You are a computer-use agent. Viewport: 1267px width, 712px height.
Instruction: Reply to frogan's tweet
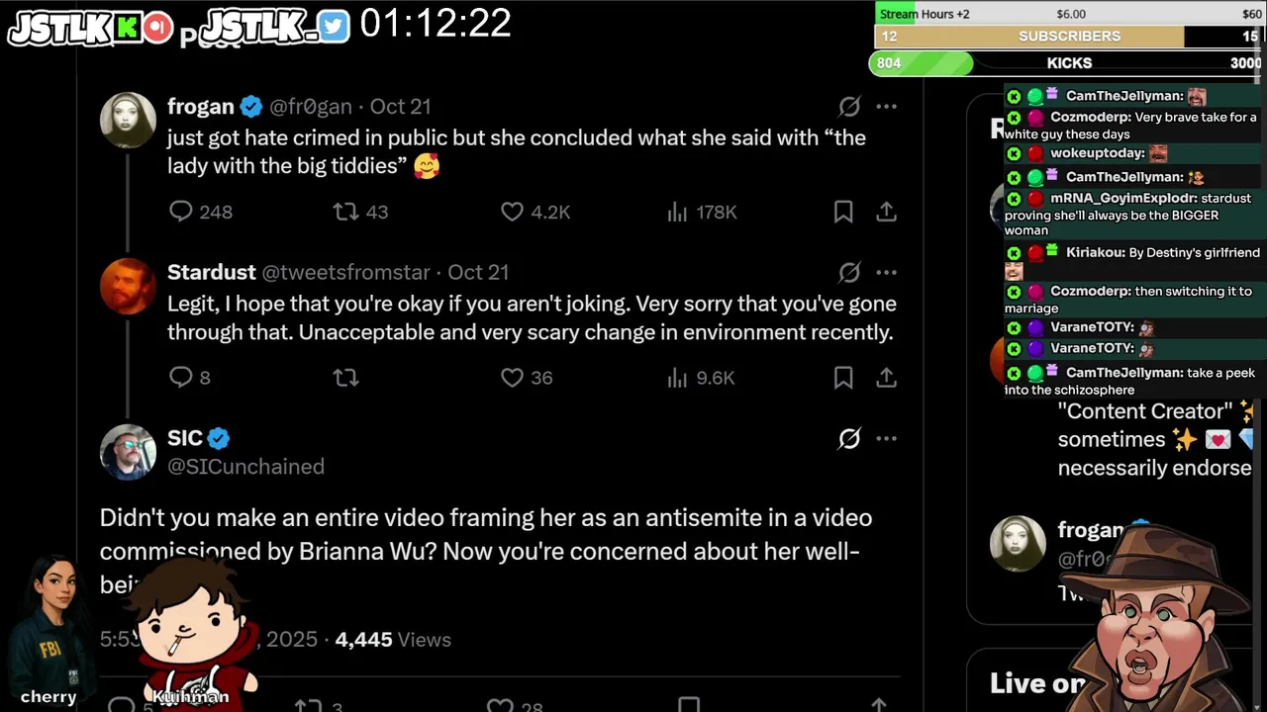click(x=181, y=212)
